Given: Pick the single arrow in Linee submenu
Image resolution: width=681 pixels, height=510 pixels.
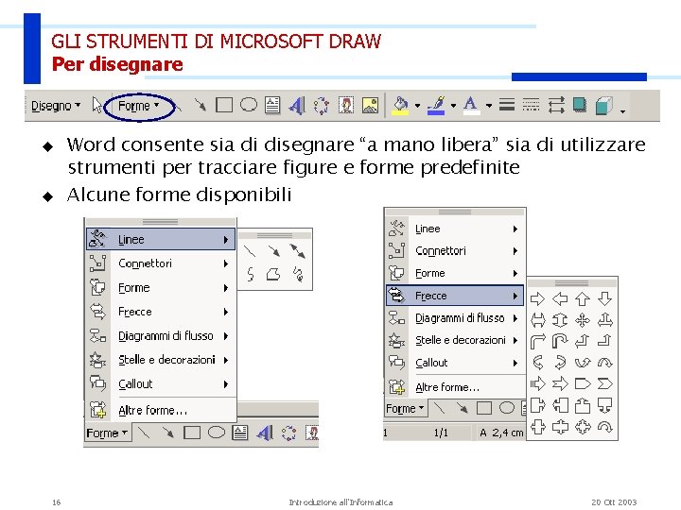Looking at the screenshot, I should [274, 251].
